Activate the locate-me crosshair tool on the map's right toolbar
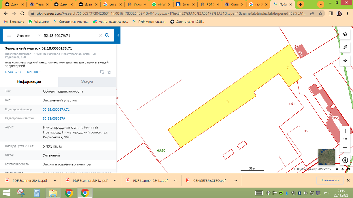Screen dimensions: 353x198 click(345, 61)
